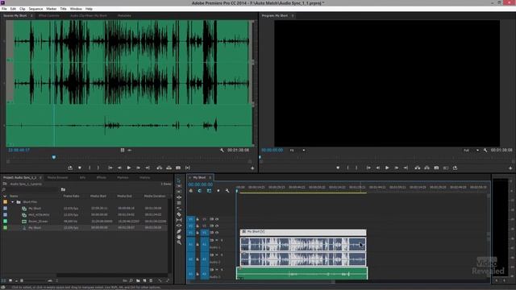Click Insert button in Source monitor
The image size is (516, 290).
tap(160, 168)
